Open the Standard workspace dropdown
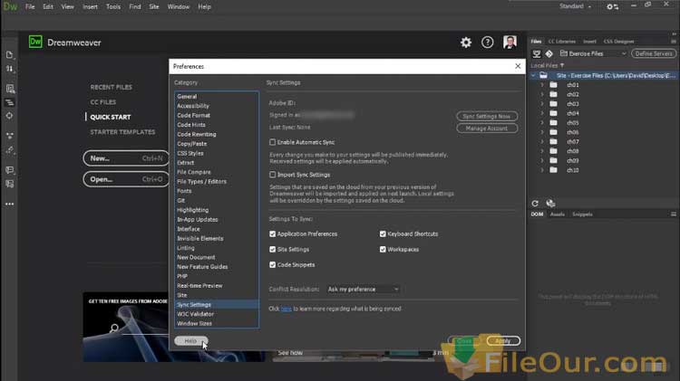This screenshot has width=680, height=381. point(576,6)
